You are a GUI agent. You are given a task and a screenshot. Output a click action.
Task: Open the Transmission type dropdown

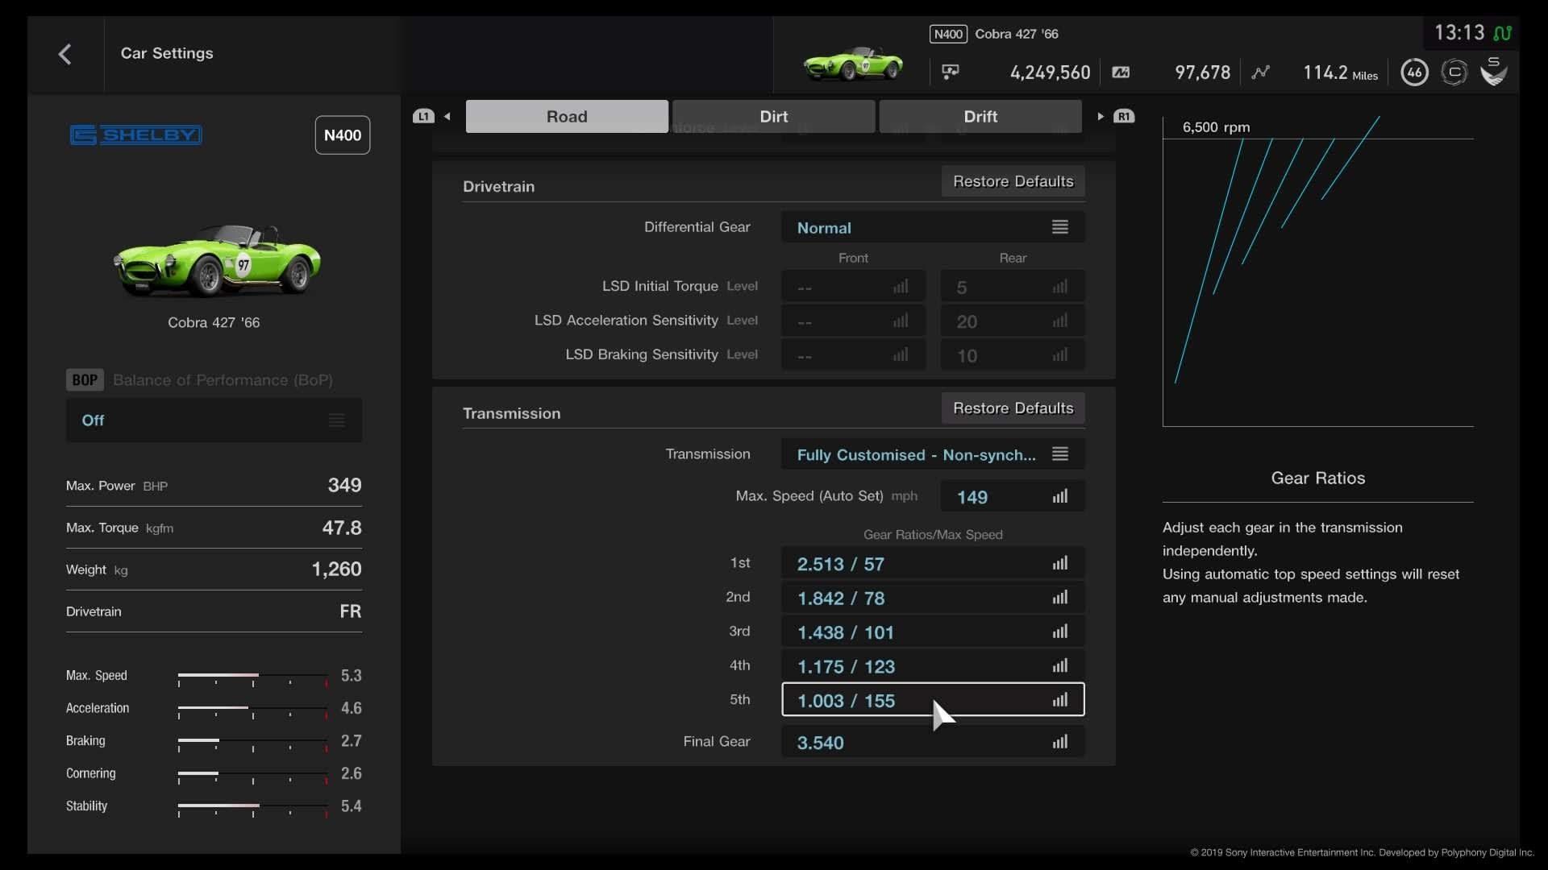pyautogui.click(x=933, y=454)
